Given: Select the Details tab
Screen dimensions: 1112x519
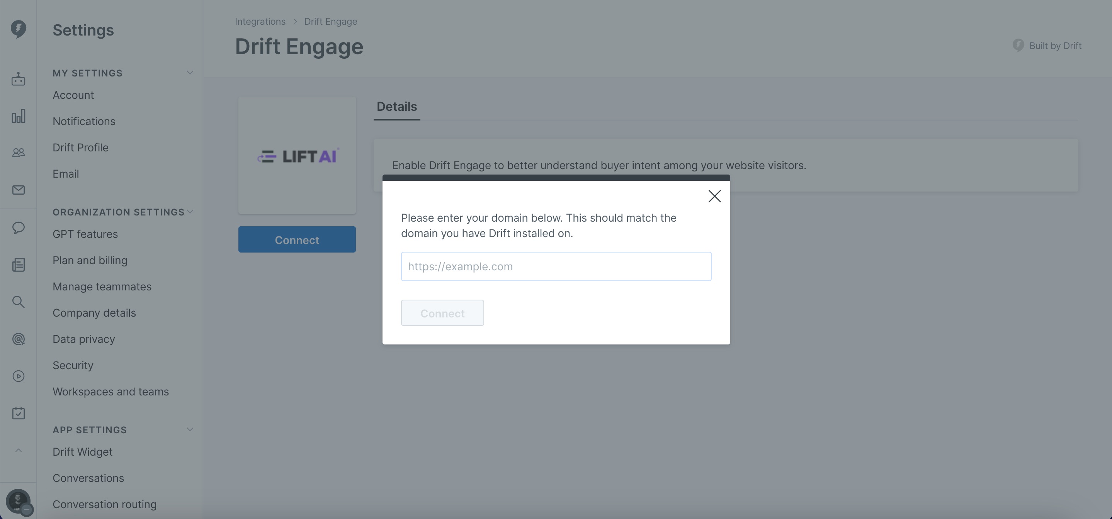Looking at the screenshot, I should [x=397, y=107].
